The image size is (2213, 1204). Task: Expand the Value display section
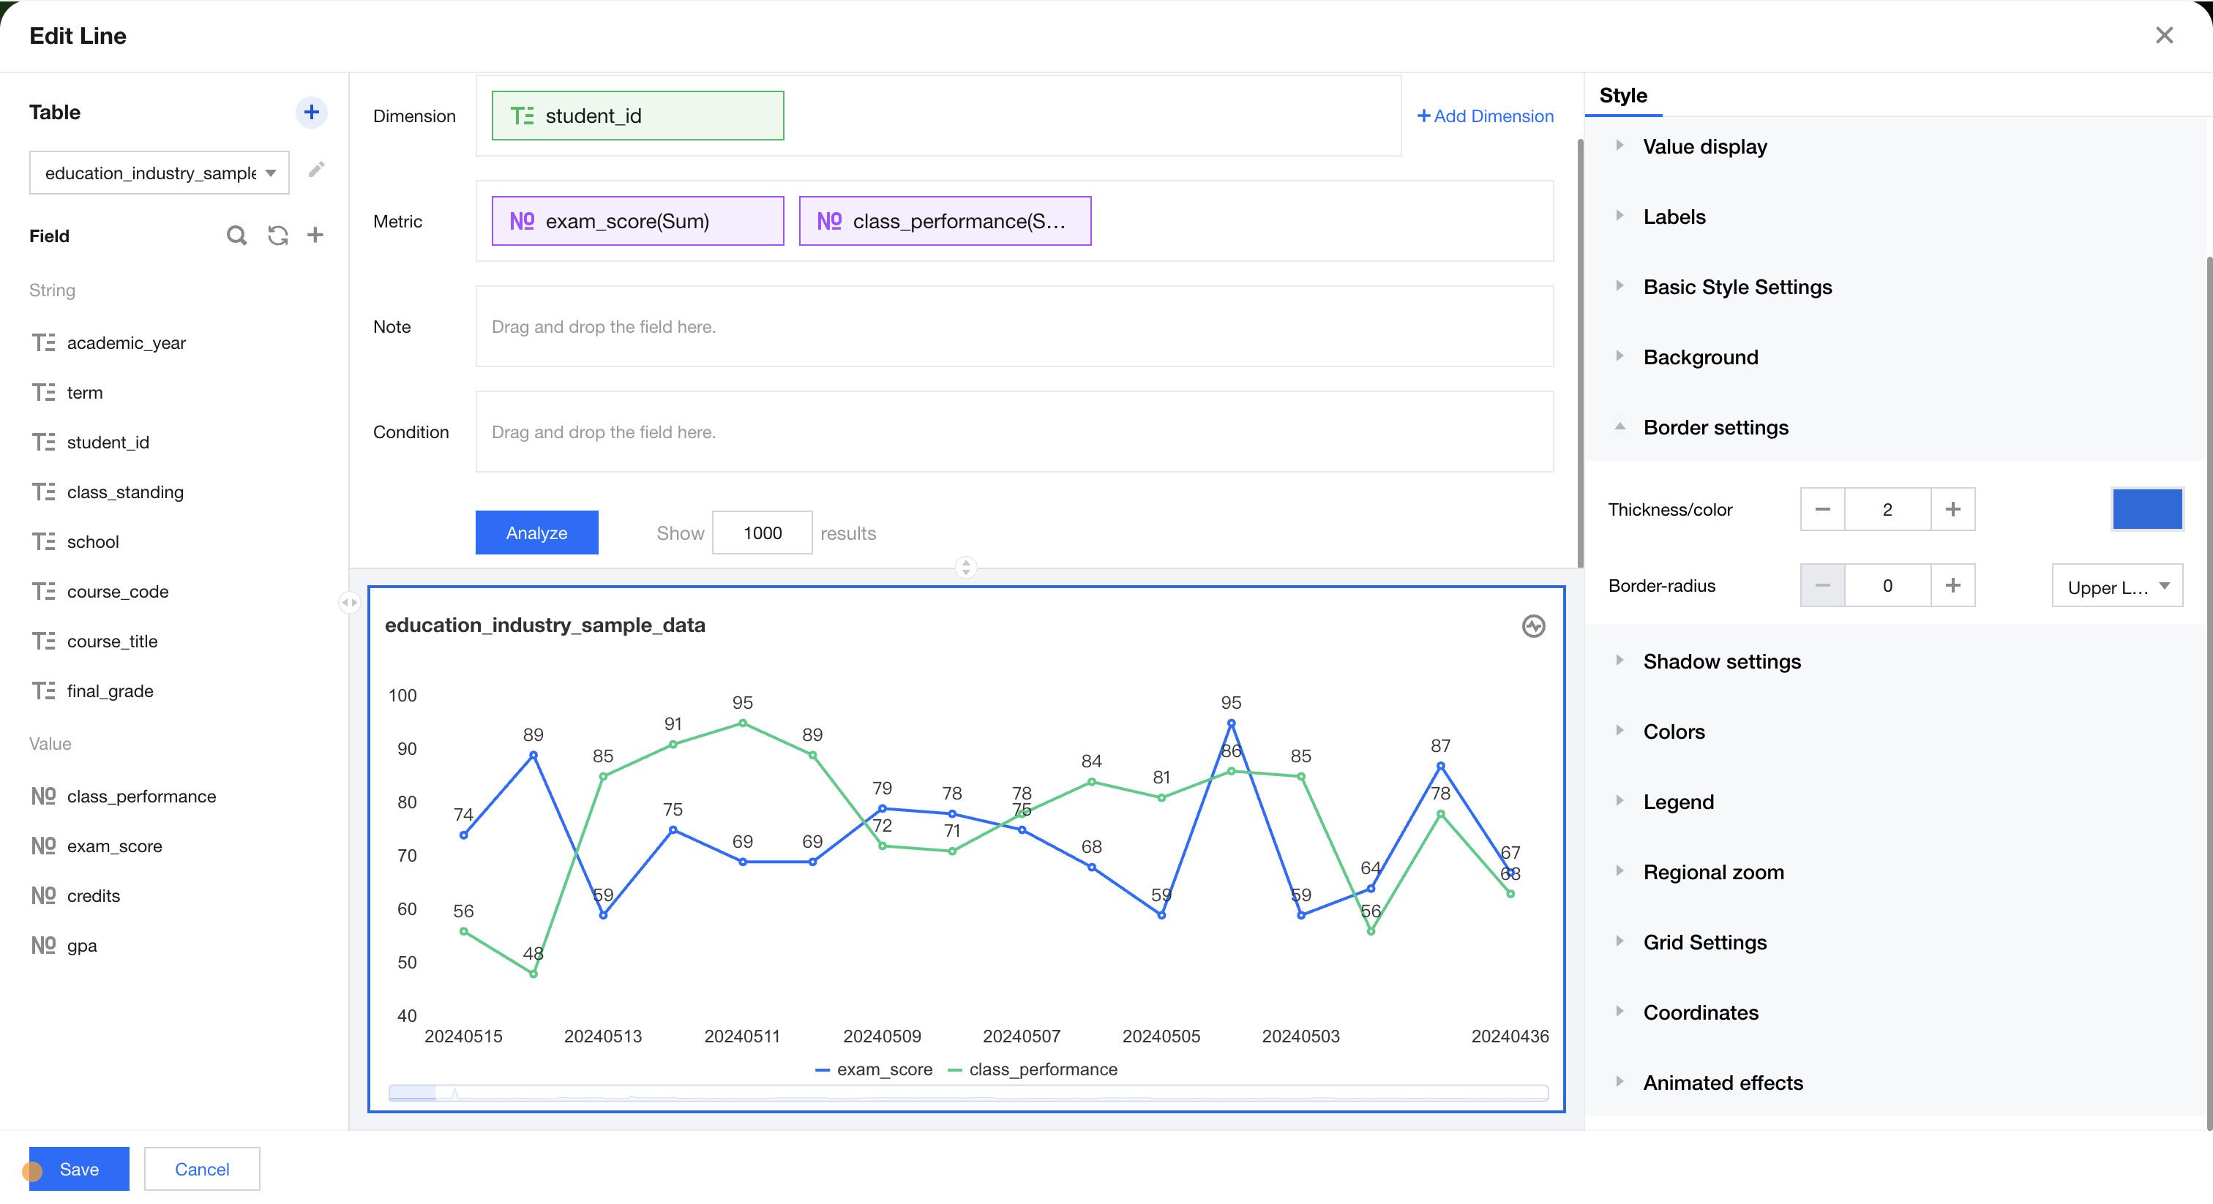tap(1704, 147)
